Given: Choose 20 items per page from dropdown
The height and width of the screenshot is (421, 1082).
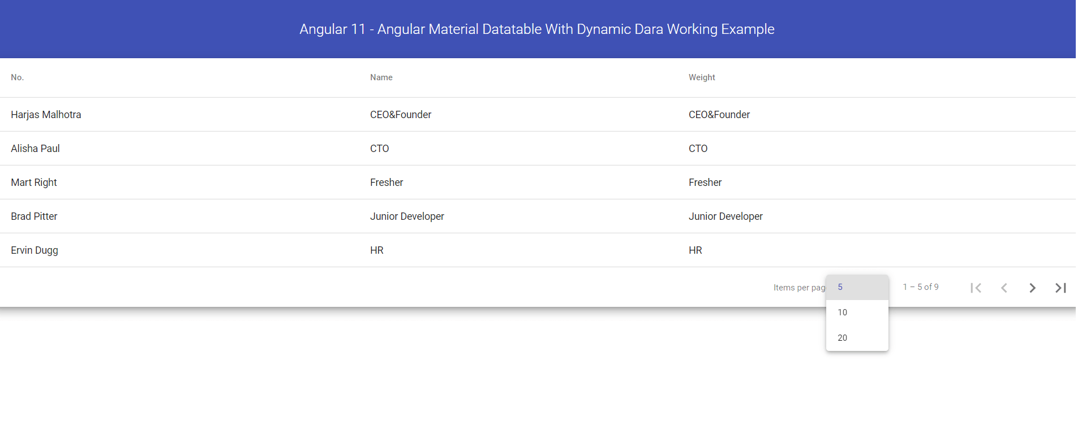Looking at the screenshot, I should click(843, 337).
